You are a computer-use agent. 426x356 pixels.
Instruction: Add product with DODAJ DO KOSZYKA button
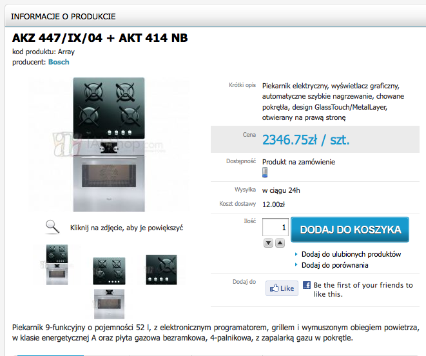tap(350, 230)
